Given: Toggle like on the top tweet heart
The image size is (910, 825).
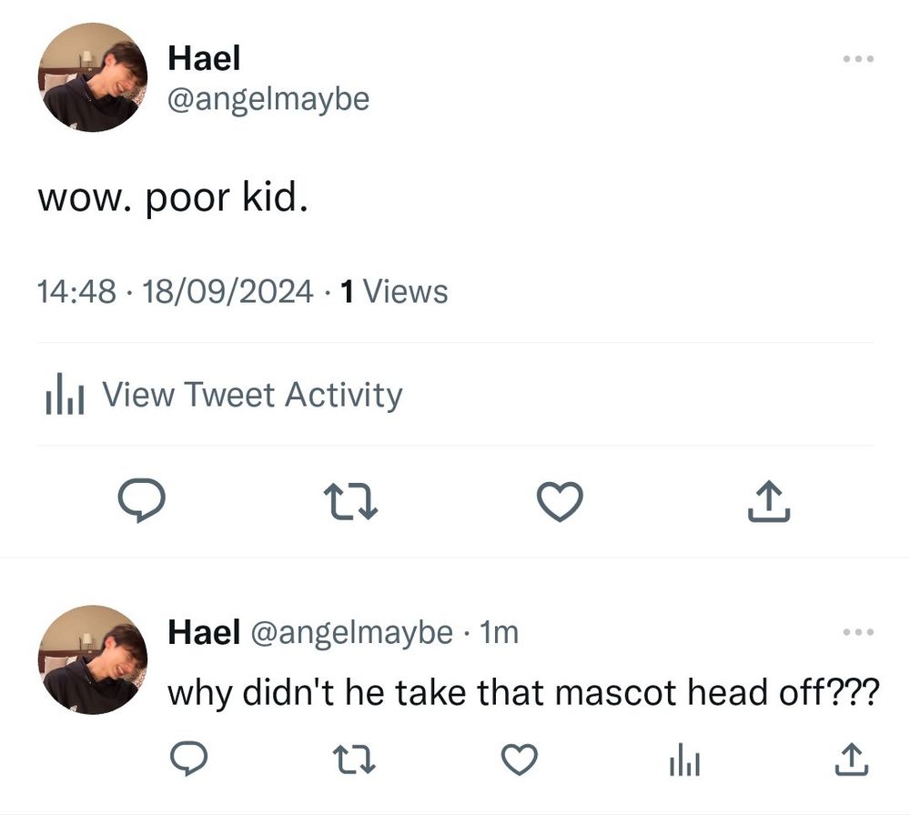Looking at the screenshot, I should 559,499.
